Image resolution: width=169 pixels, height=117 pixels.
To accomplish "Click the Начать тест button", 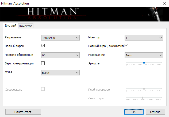I will 23,112.
